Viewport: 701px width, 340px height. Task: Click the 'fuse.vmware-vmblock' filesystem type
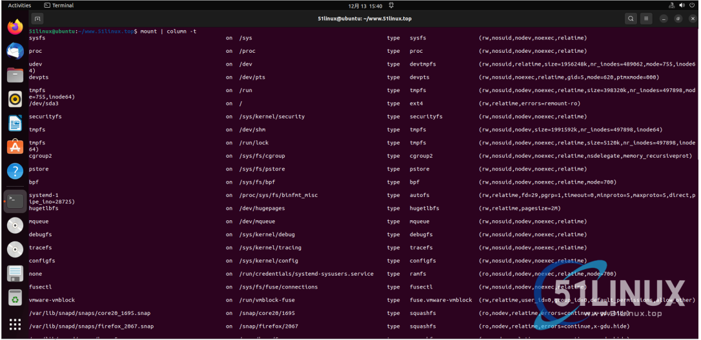tap(441, 300)
